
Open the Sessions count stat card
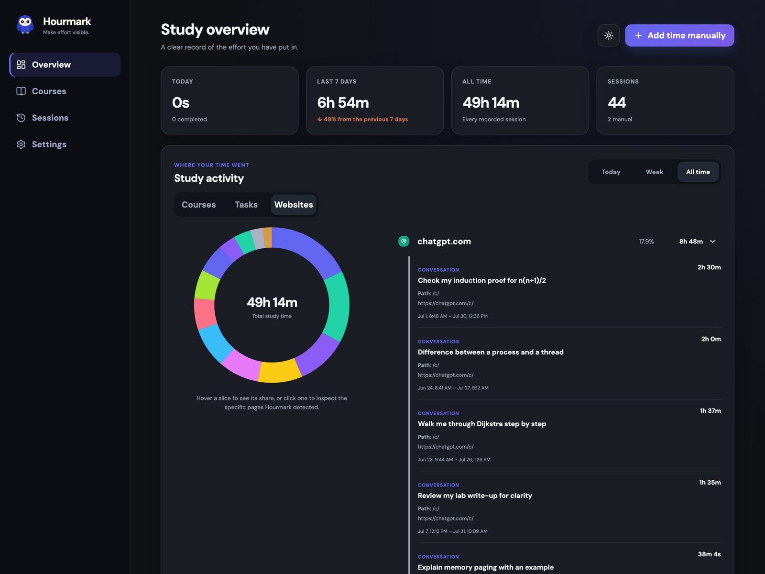tap(665, 100)
